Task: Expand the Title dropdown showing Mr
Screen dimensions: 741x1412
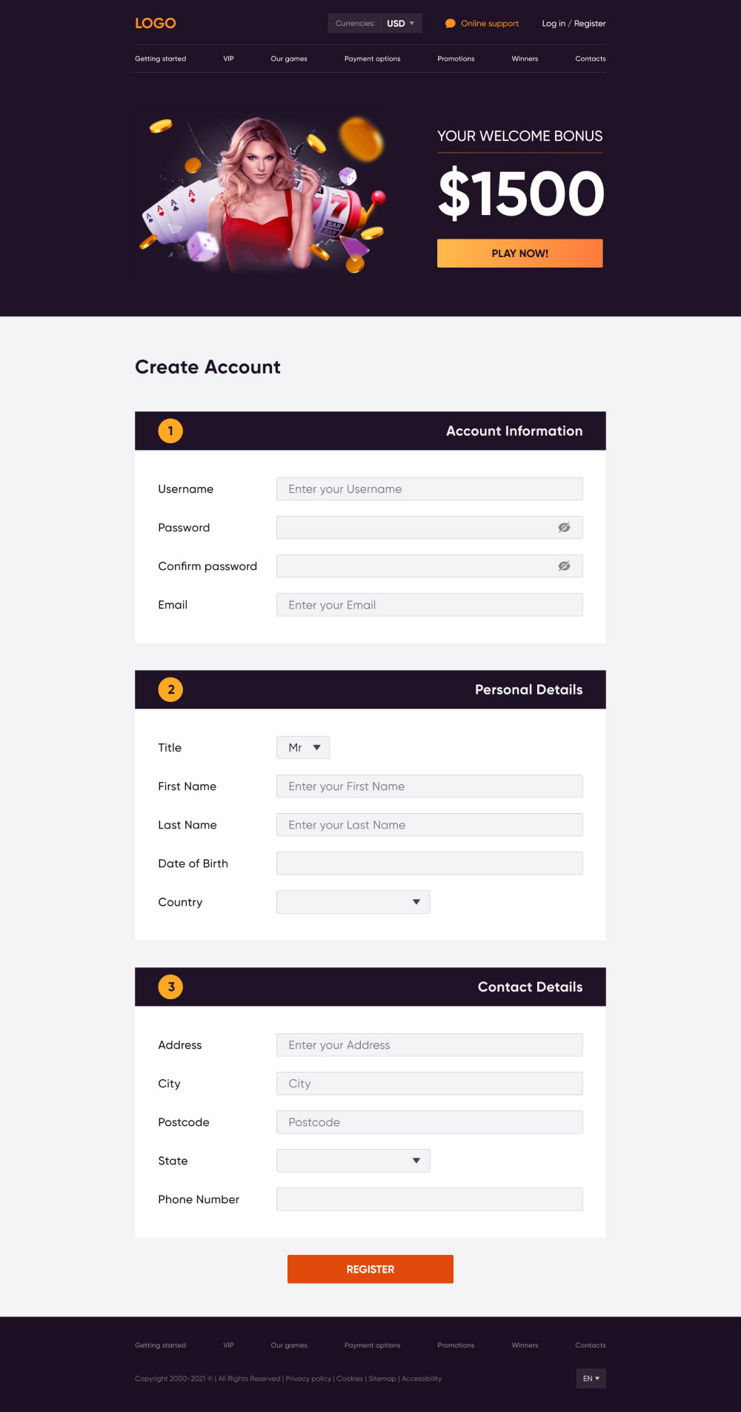Action: tap(303, 747)
